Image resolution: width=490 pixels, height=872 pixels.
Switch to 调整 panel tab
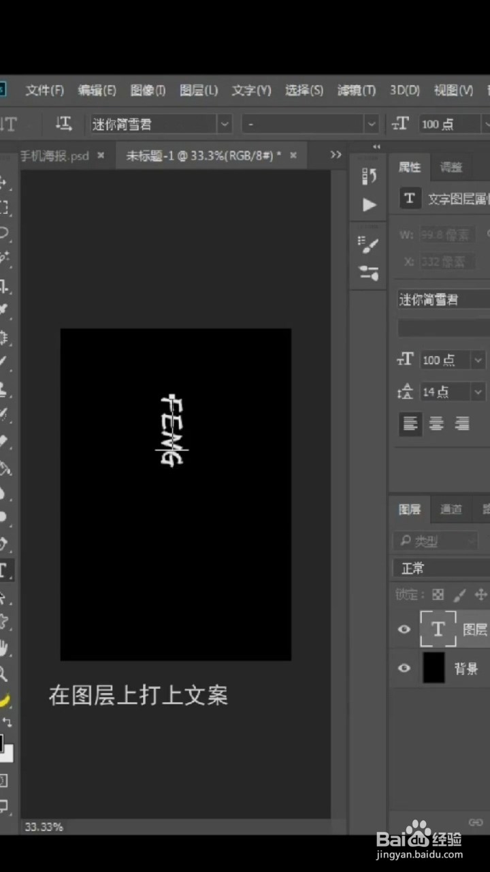[x=451, y=167]
